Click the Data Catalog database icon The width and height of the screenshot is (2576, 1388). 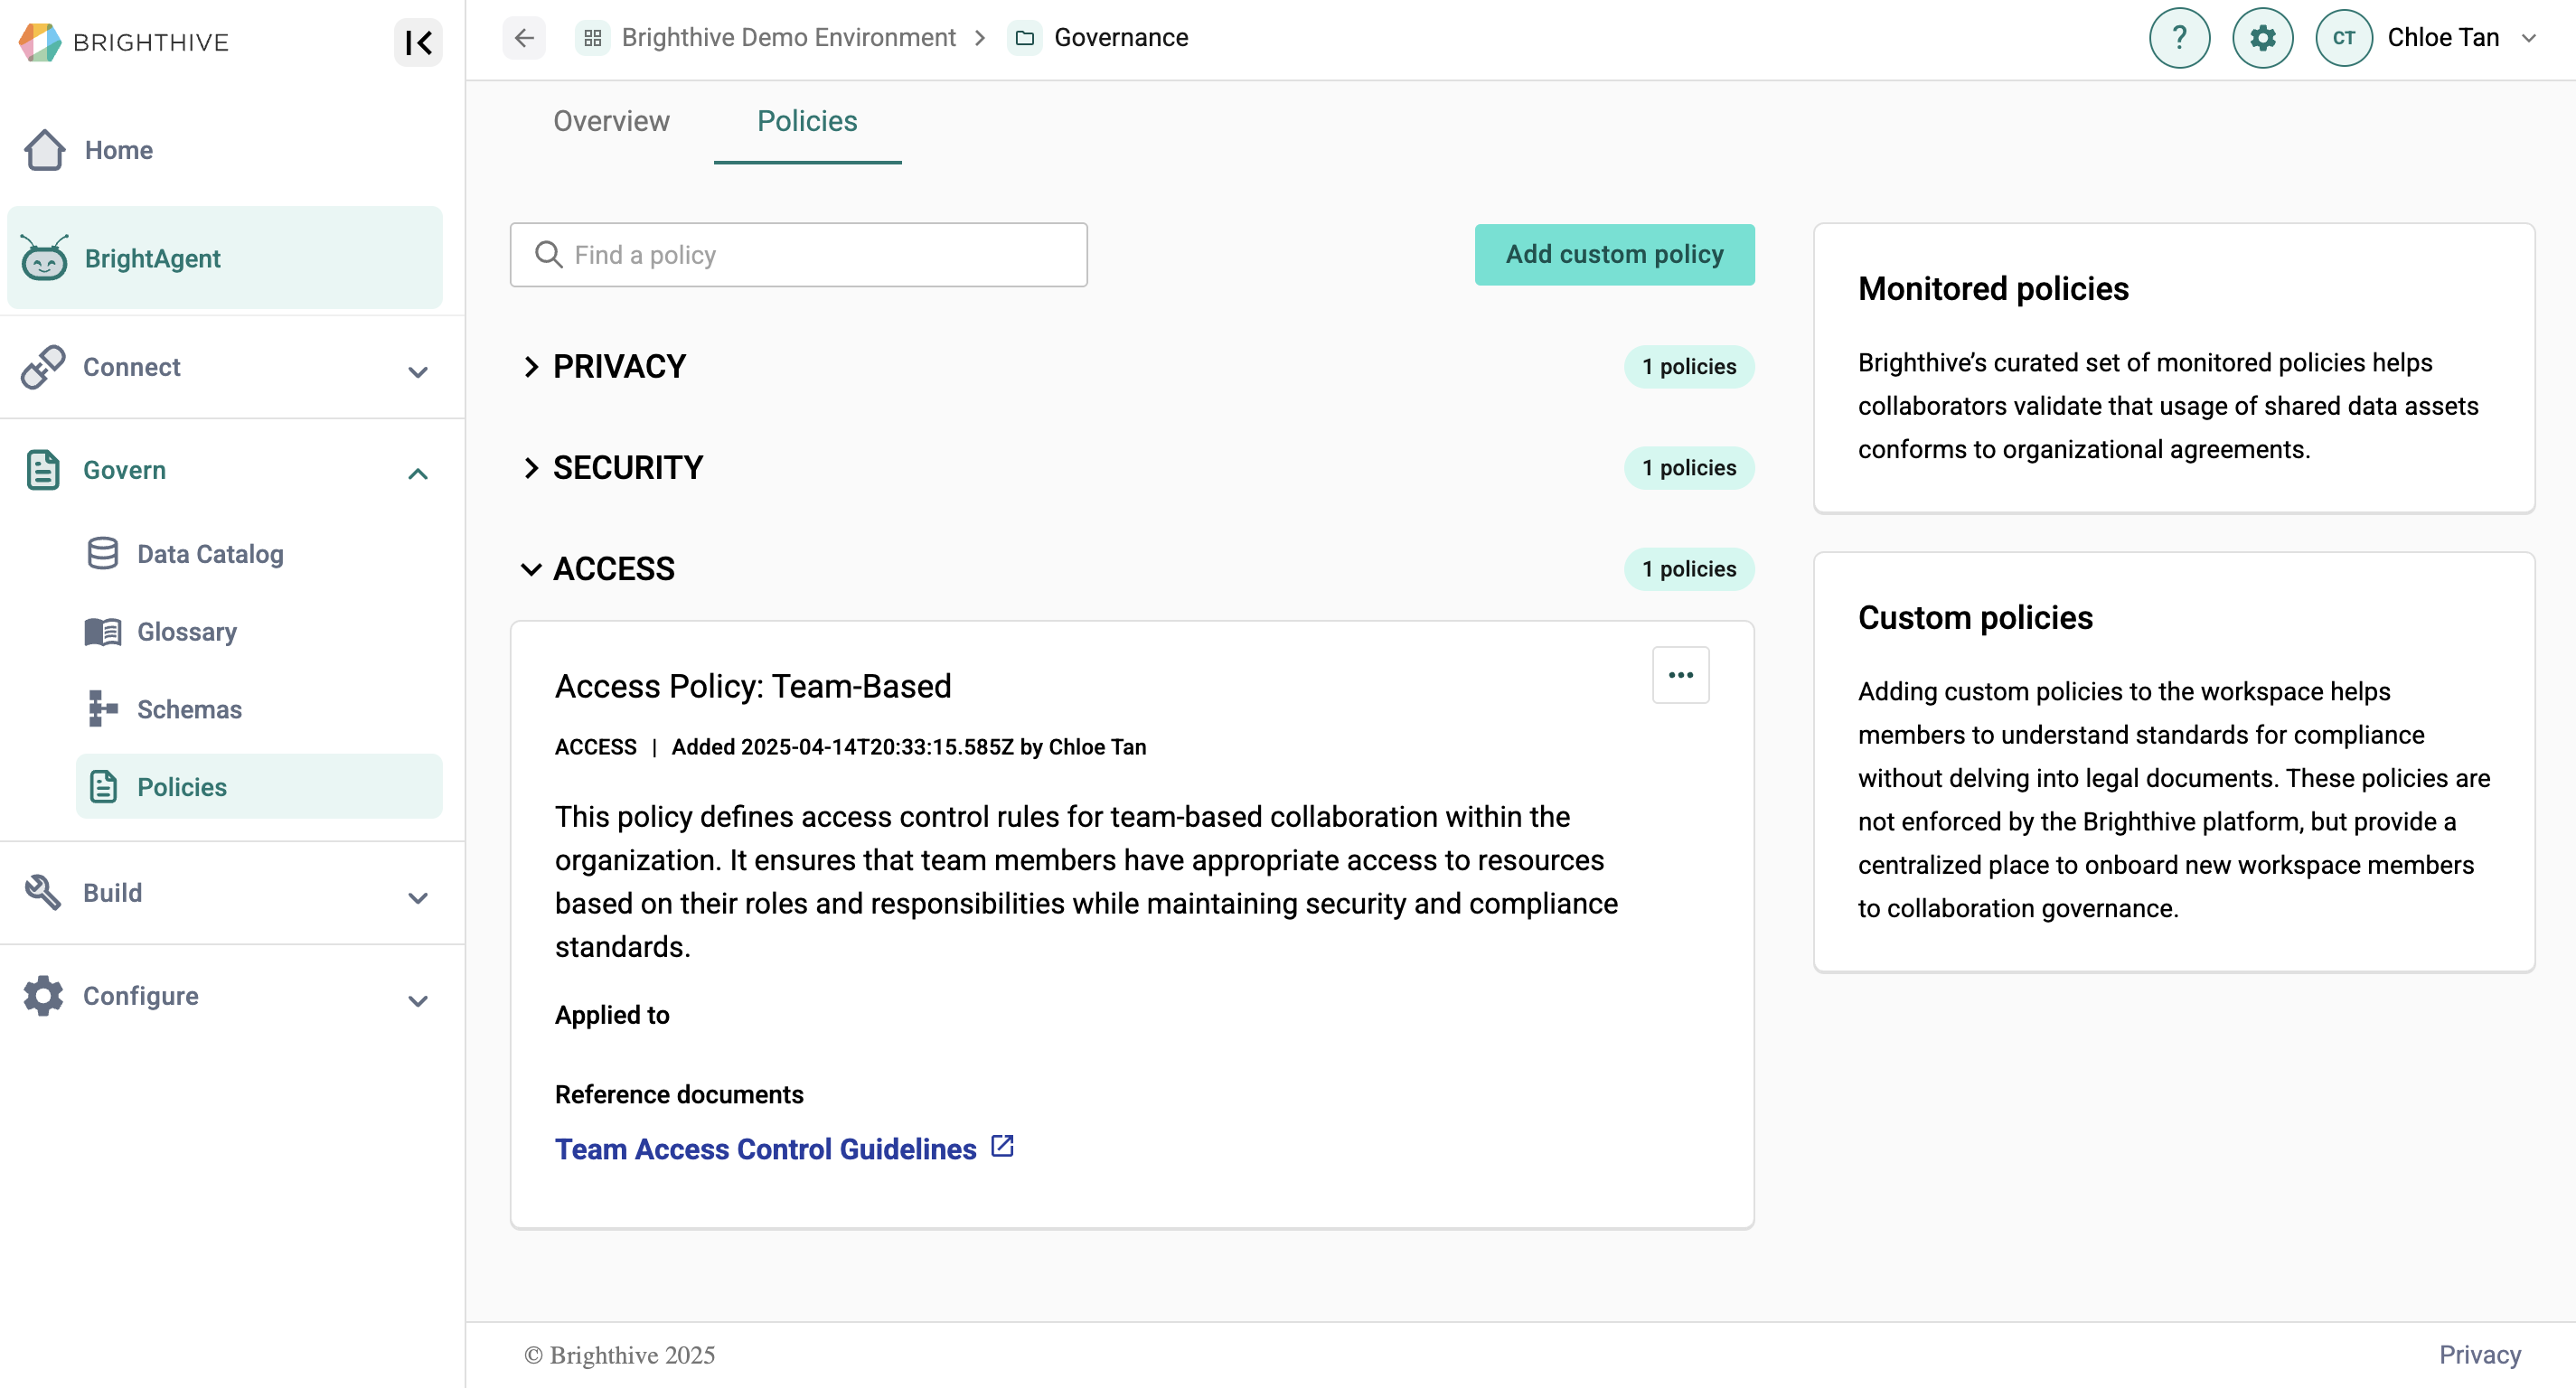coord(102,554)
